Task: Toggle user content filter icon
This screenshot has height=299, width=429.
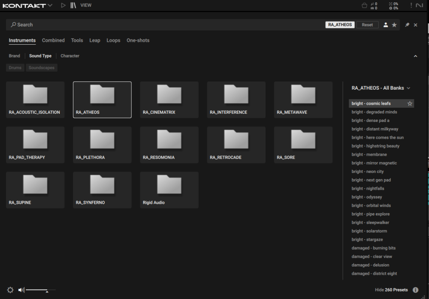Action: point(386,24)
